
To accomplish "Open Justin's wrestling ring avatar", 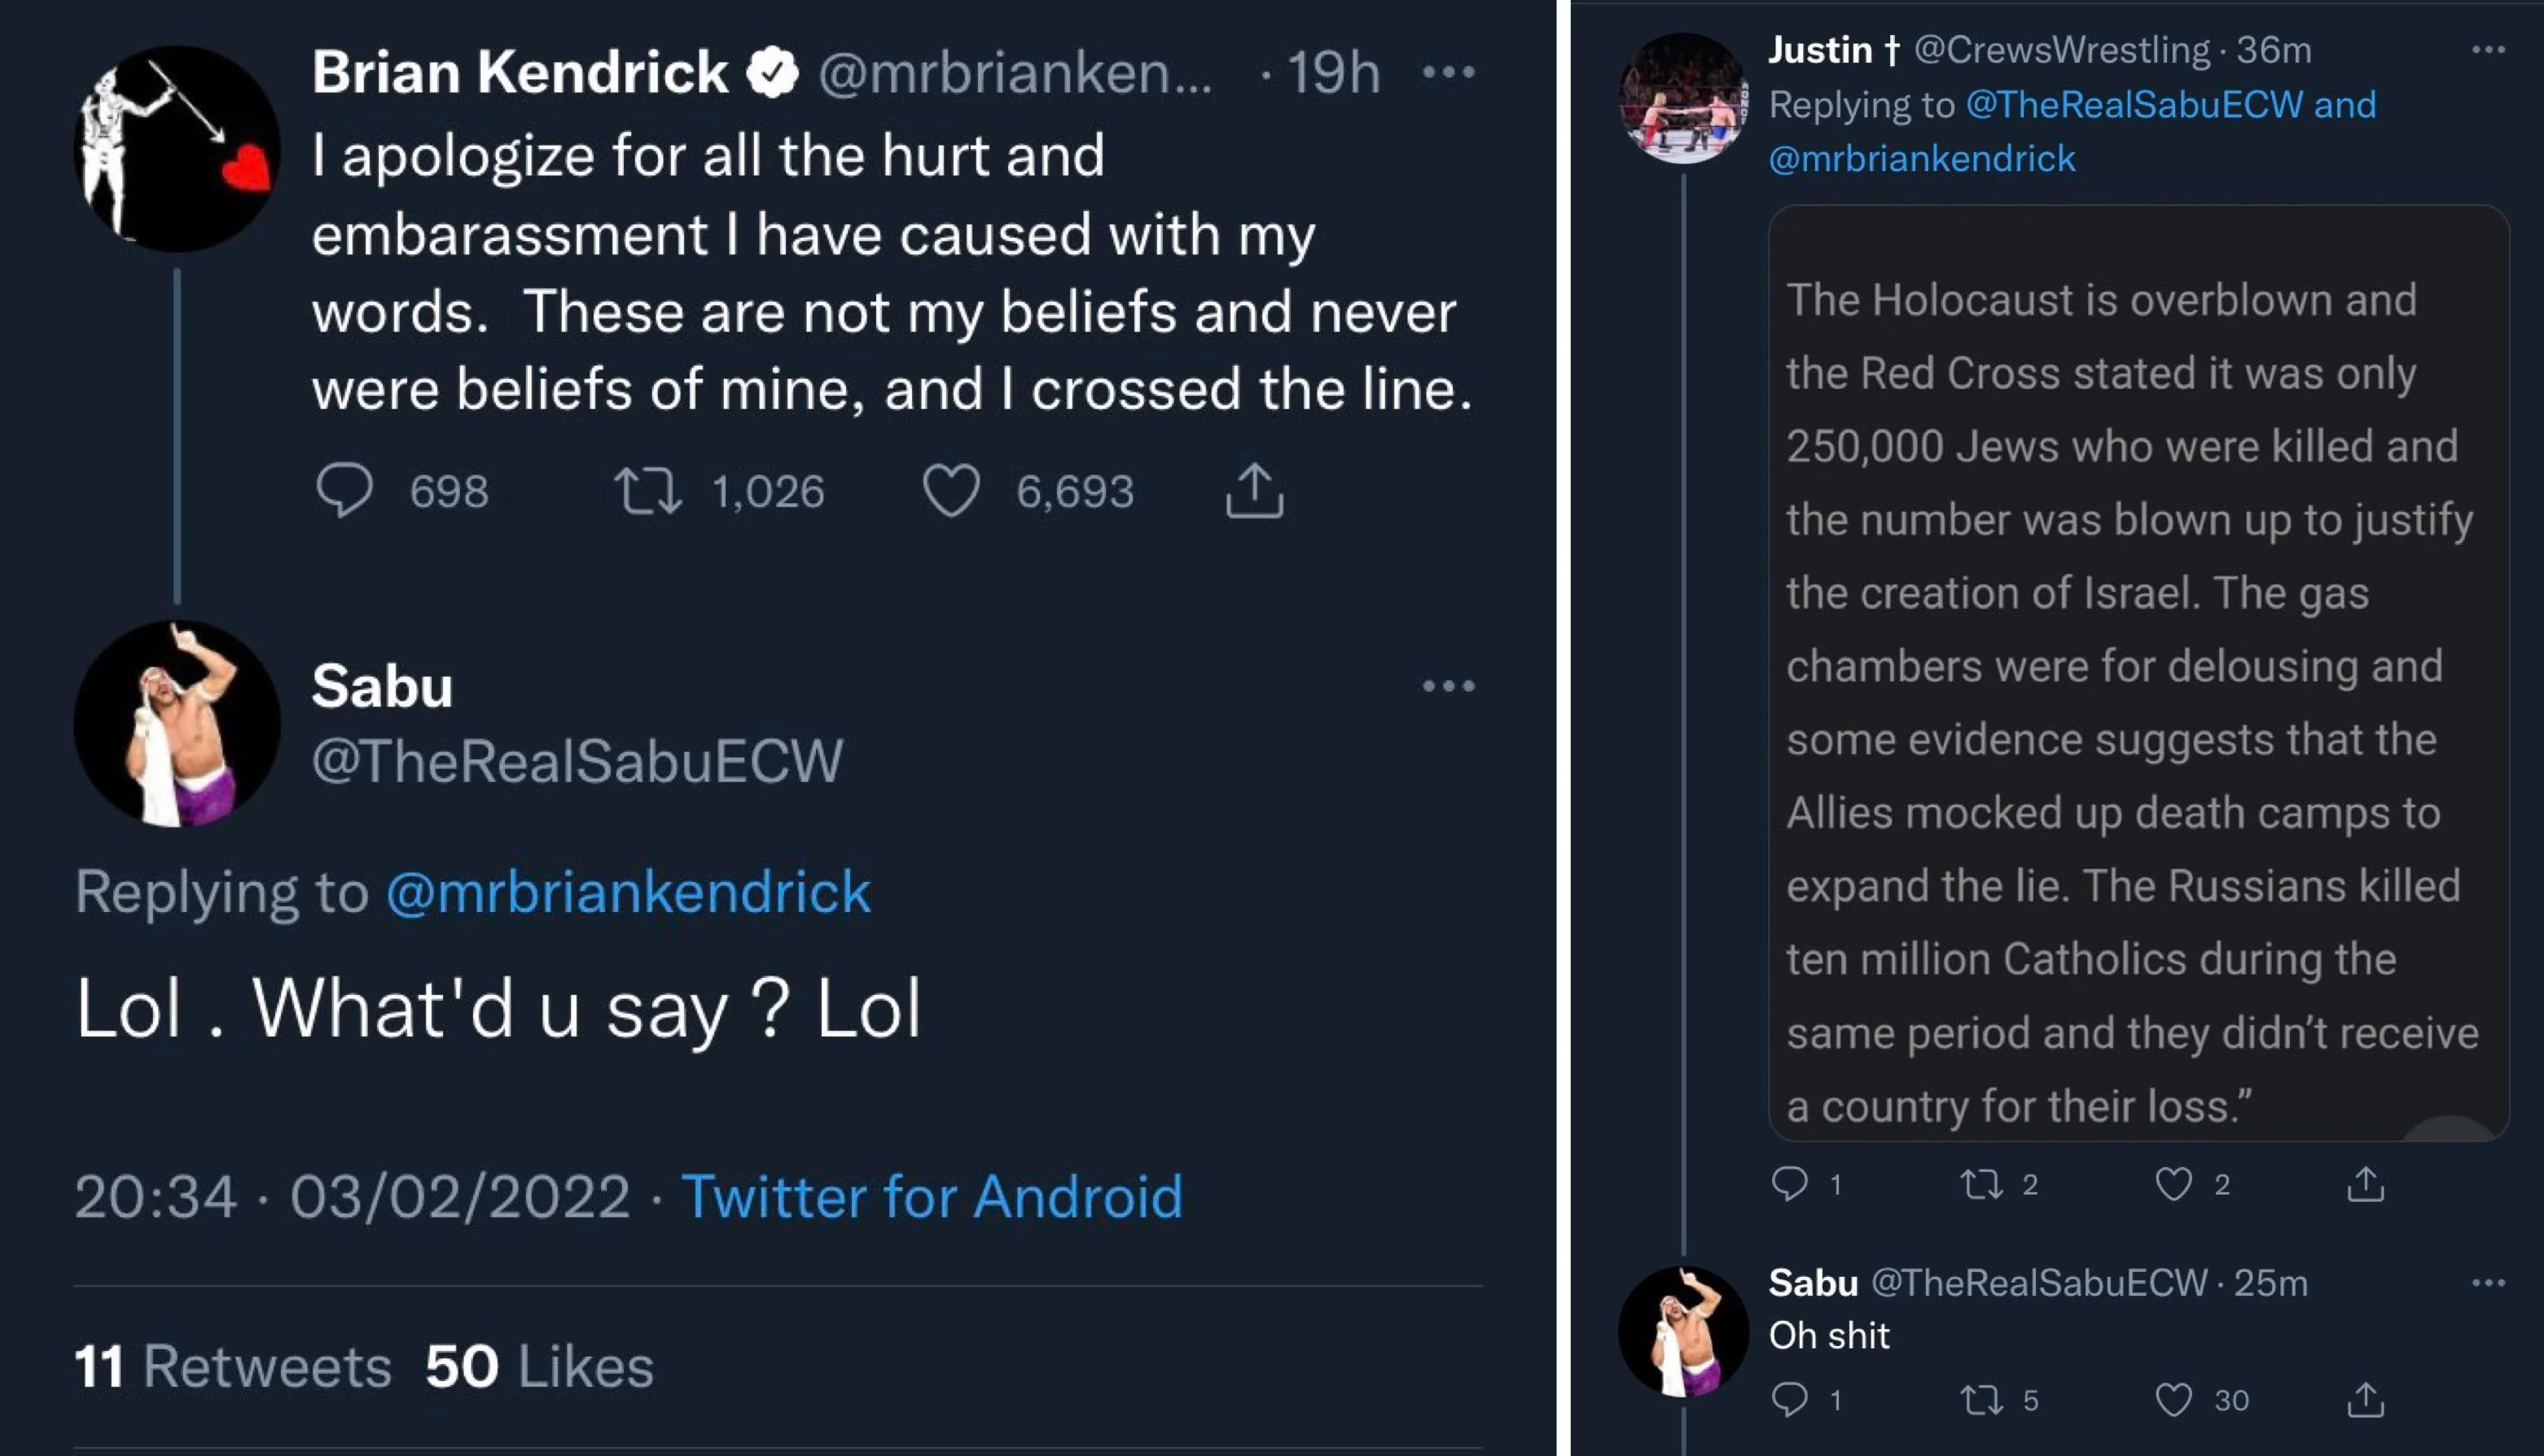I will point(1683,98).
